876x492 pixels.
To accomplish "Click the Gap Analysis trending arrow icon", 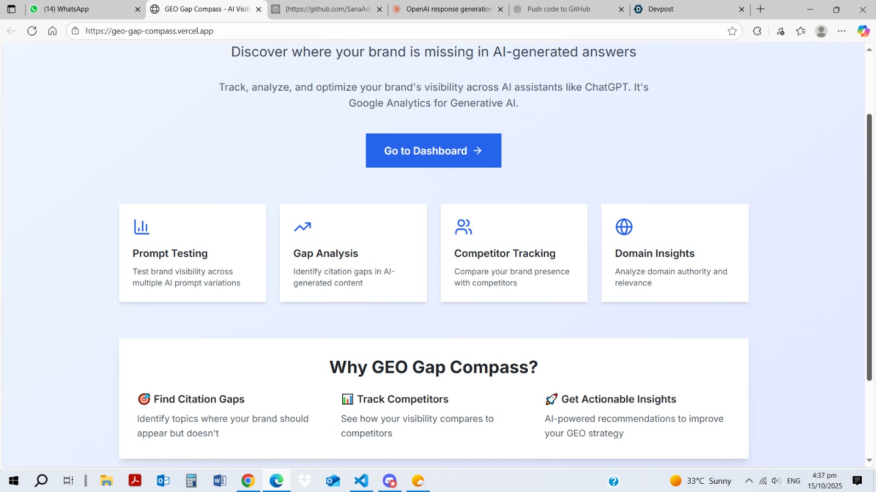I will click(x=302, y=226).
